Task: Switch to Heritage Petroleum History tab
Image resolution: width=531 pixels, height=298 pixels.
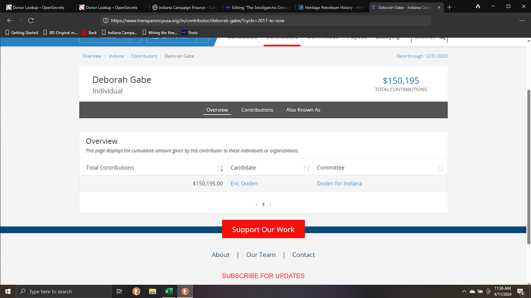Action: click(x=331, y=7)
